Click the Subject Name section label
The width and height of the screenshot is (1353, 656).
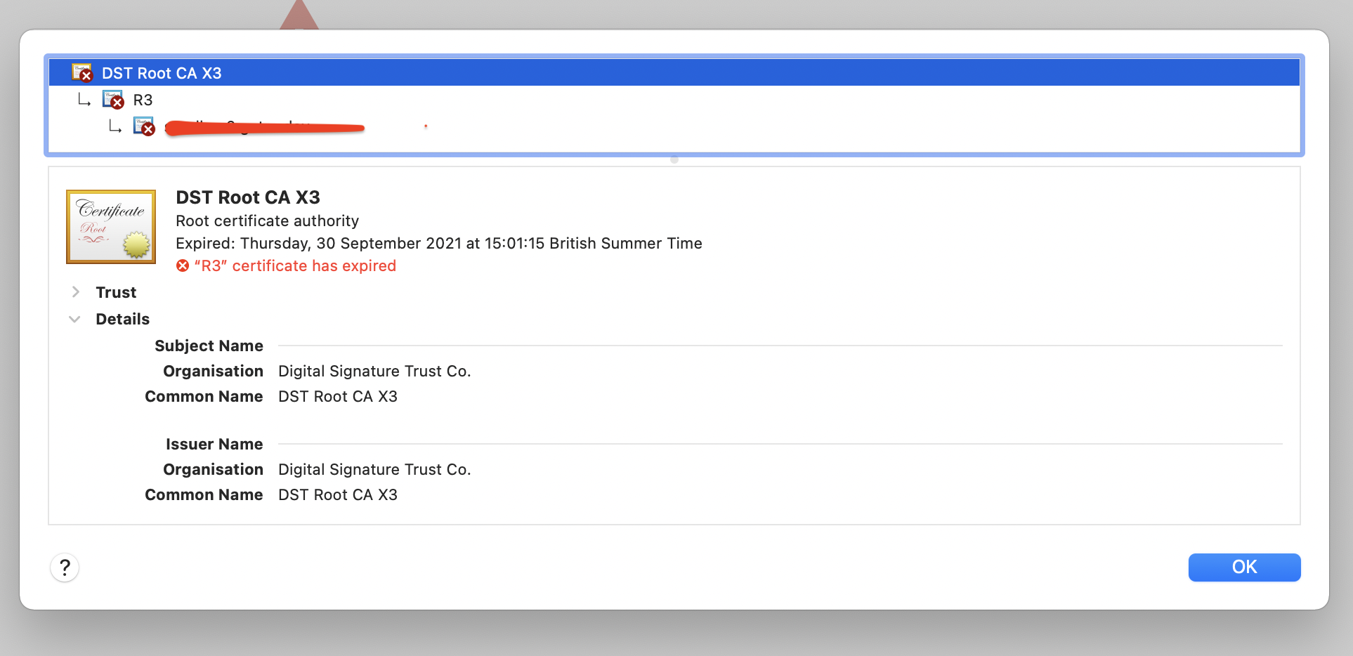[x=209, y=346]
